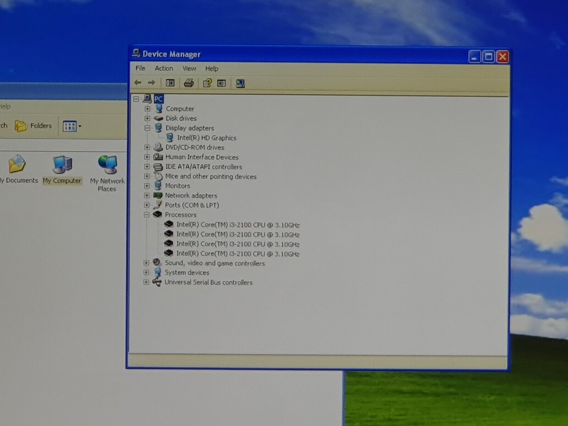This screenshot has height=426, width=568.
Task: Open the Views dropdown in Explorer toolbar
Action: tap(72, 126)
